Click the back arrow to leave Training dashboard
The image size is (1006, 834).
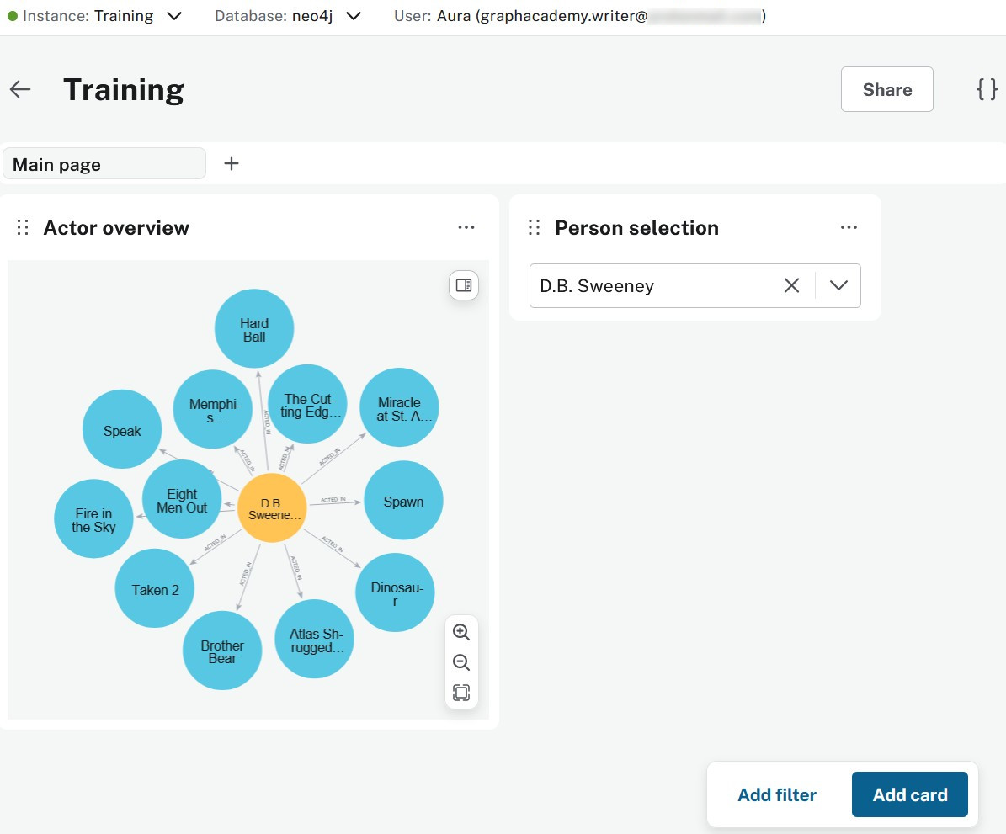tap(19, 89)
